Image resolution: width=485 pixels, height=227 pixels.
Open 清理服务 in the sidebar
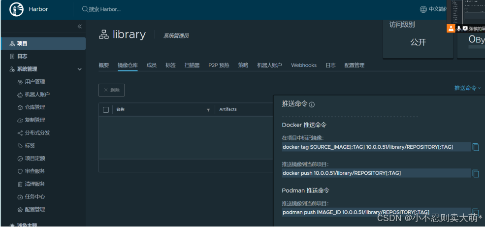pos(35,184)
